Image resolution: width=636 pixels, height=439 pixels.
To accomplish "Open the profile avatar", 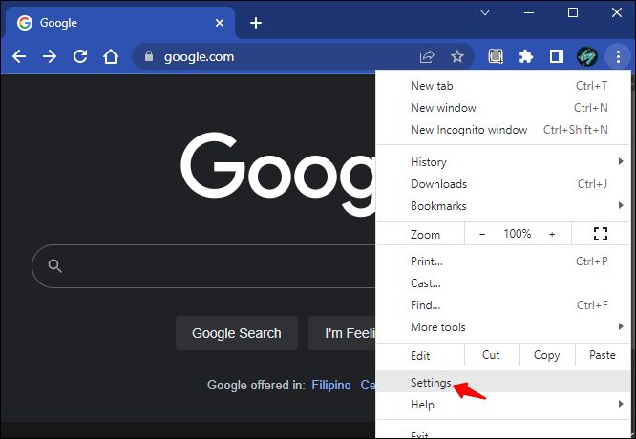I will point(586,56).
